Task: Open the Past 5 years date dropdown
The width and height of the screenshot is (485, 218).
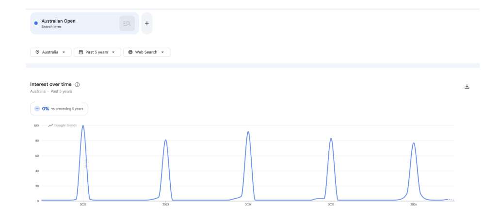Action: click(97, 52)
